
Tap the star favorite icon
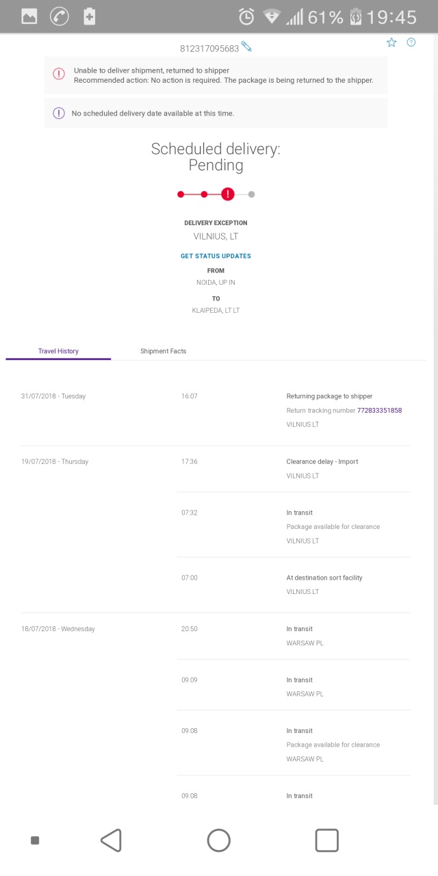391,42
